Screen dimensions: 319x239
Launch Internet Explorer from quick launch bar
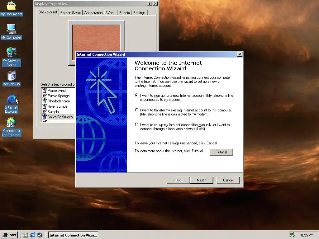click(33, 235)
